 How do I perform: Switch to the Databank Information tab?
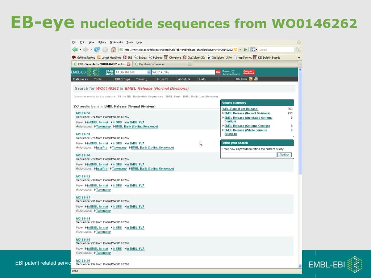click(163, 64)
